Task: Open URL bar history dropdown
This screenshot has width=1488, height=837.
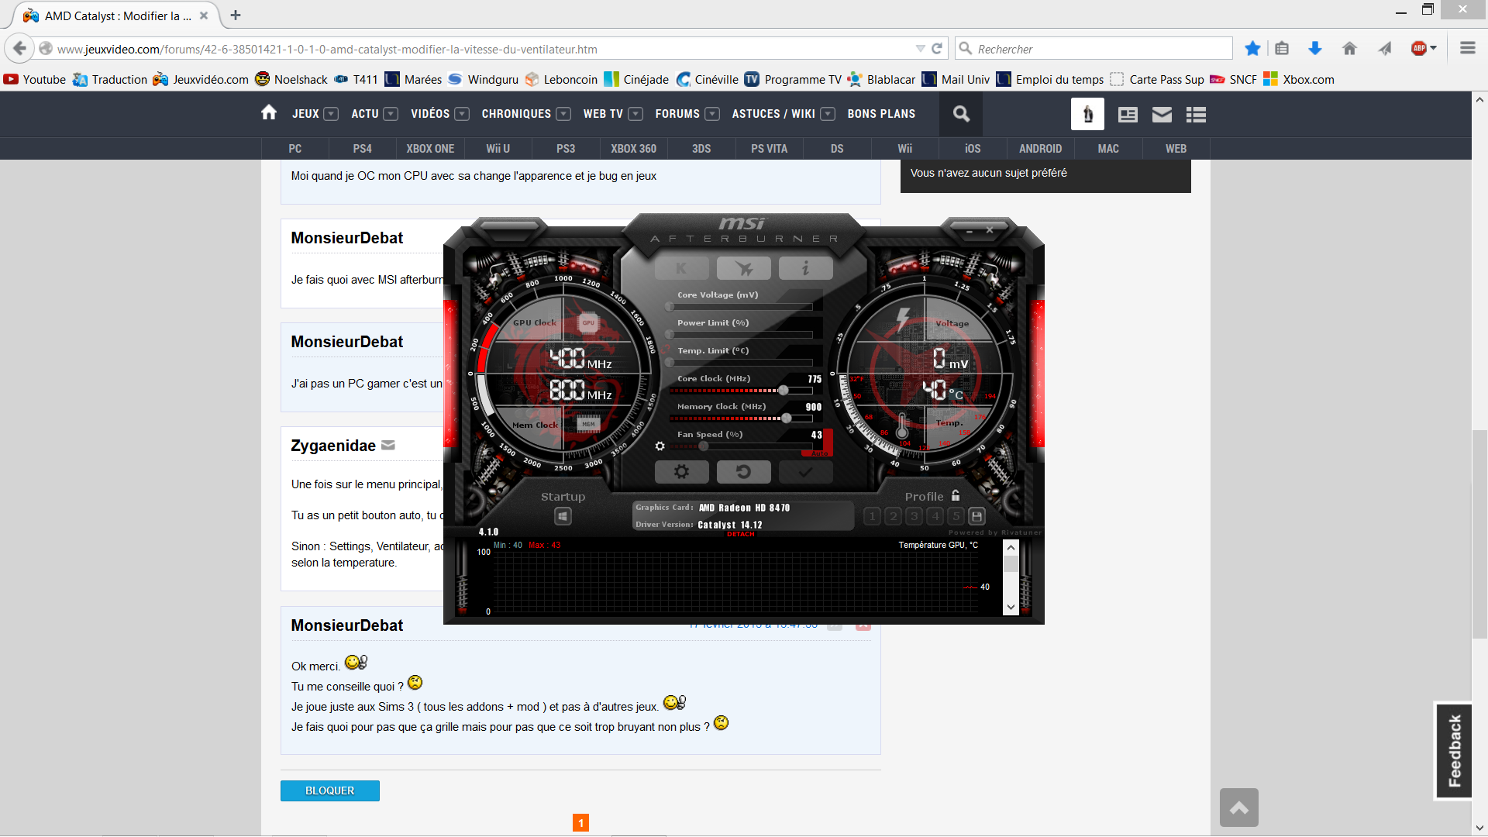Action: point(920,48)
